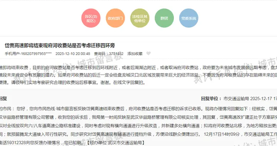Select the 各区(功能区) circle category
The height and width of the screenshot is (146, 277).
(x=91, y=18)
